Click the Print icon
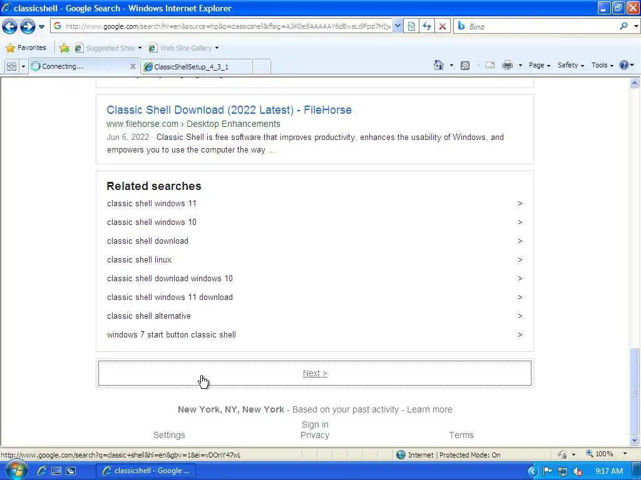641x480 pixels. tap(507, 65)
